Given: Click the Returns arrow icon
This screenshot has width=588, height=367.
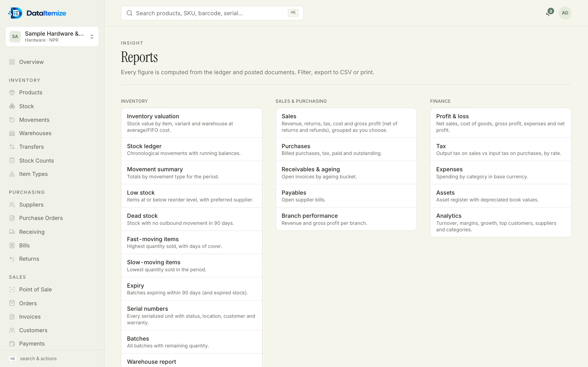Looking at the screenshot, I should pyautogui.click(x=12, y=259).
